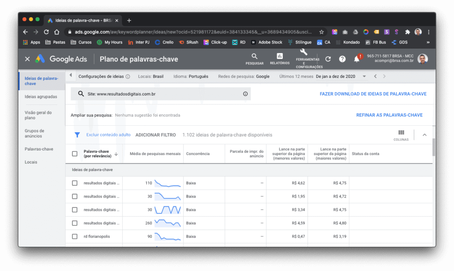Bookmark this page with star icon
Viewport: 454px width, 271px height.
[321, 32]
